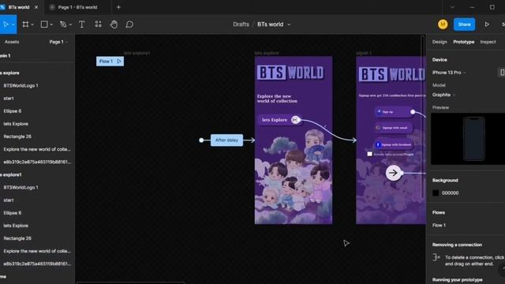The height and width of the screenshot is (284, 505).
Task: Edit the 000000 background hex value
Action: (451, 192)
